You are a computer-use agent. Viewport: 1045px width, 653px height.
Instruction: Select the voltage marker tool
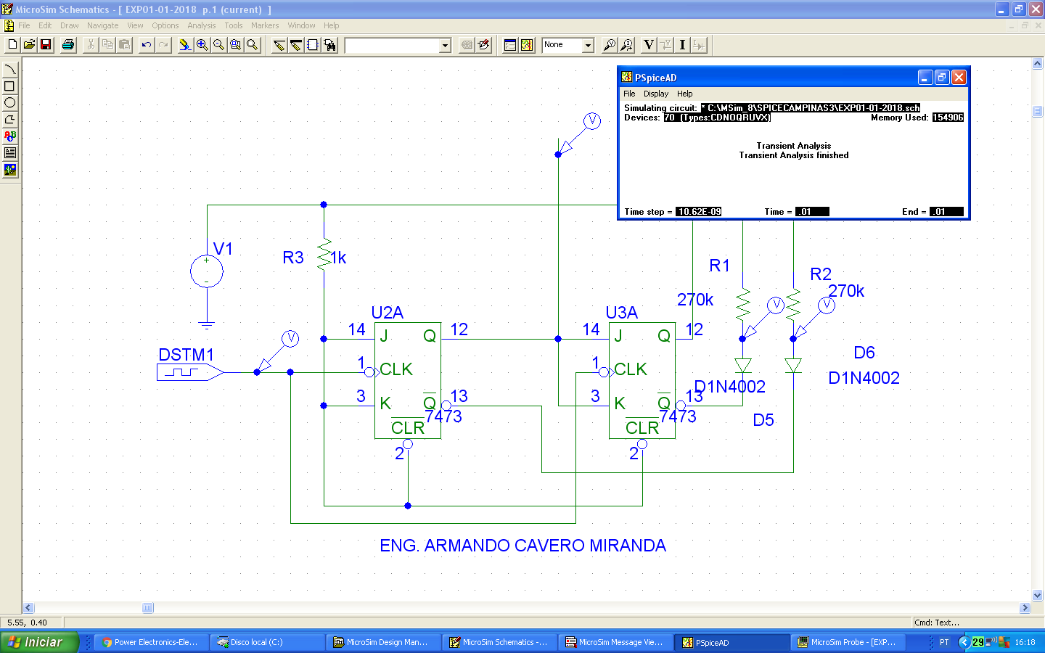(648, 44)
